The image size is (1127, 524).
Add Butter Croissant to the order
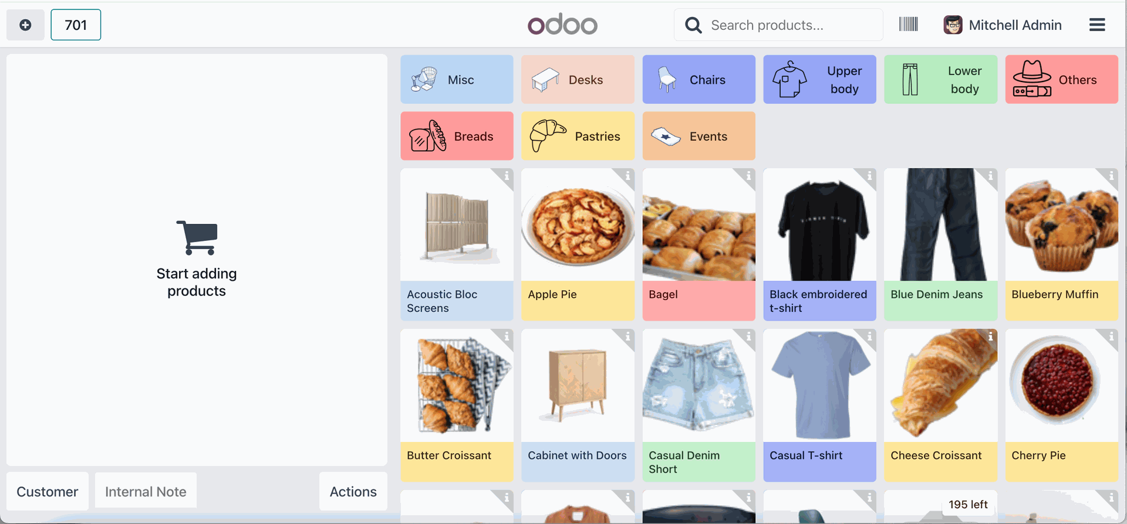(457, 404)
